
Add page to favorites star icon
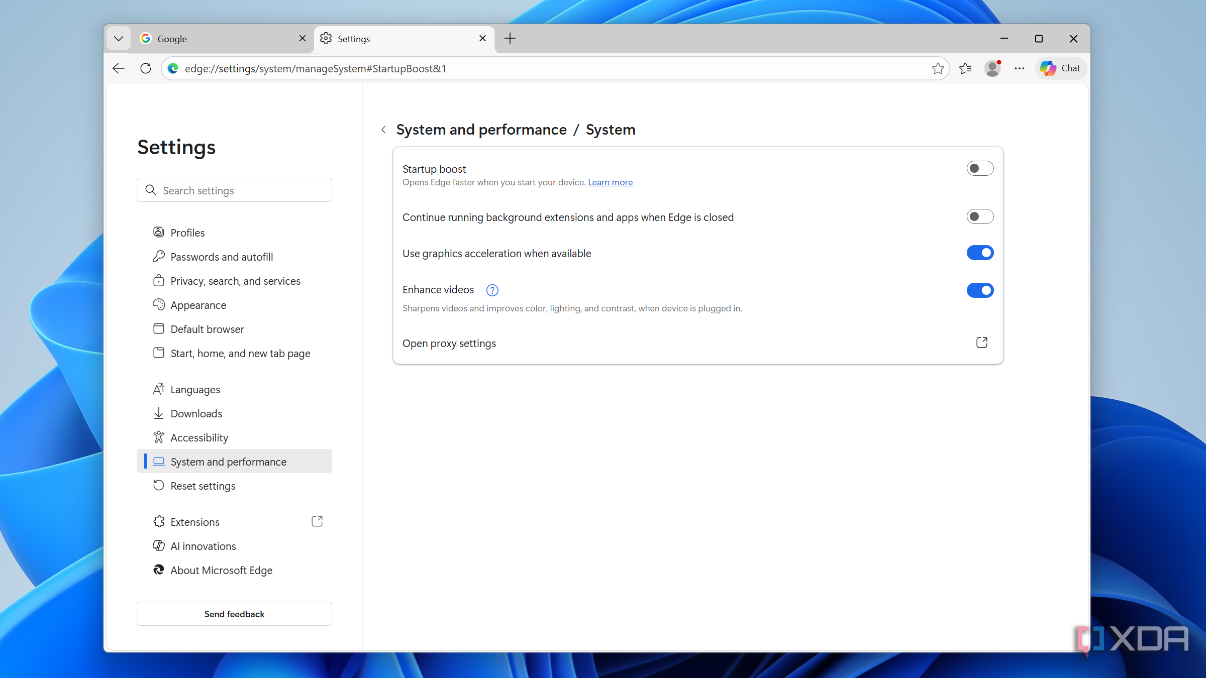tap(938, 68)
